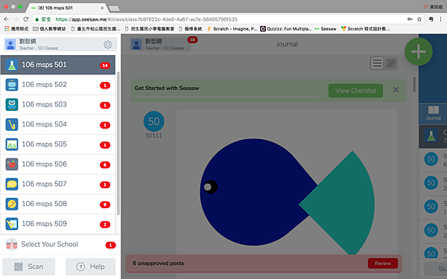Click the speech bubble icon for 106 msps 507

[12, 185]
